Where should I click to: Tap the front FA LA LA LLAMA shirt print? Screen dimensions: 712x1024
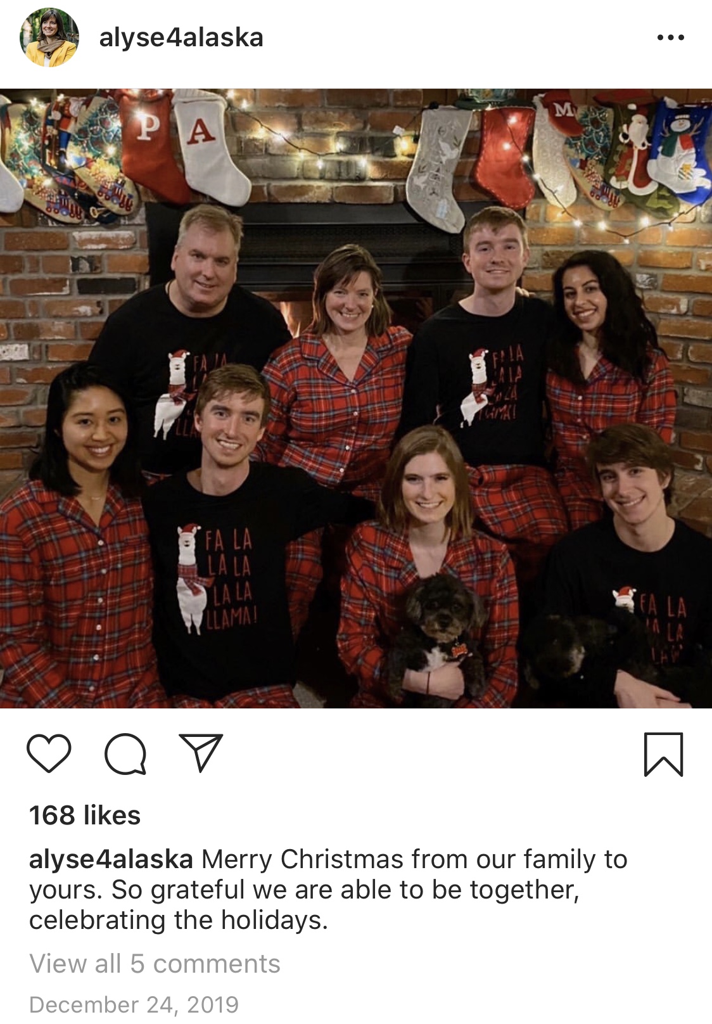tap(215, 578)
